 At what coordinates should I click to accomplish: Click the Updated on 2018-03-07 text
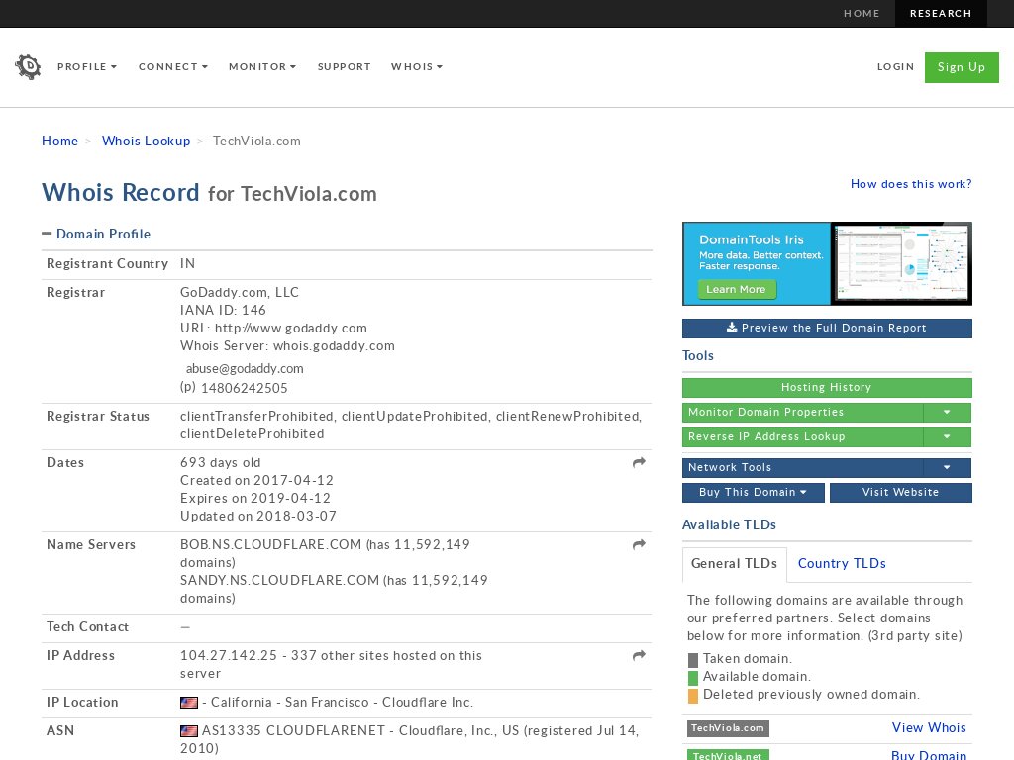point(258,517)
